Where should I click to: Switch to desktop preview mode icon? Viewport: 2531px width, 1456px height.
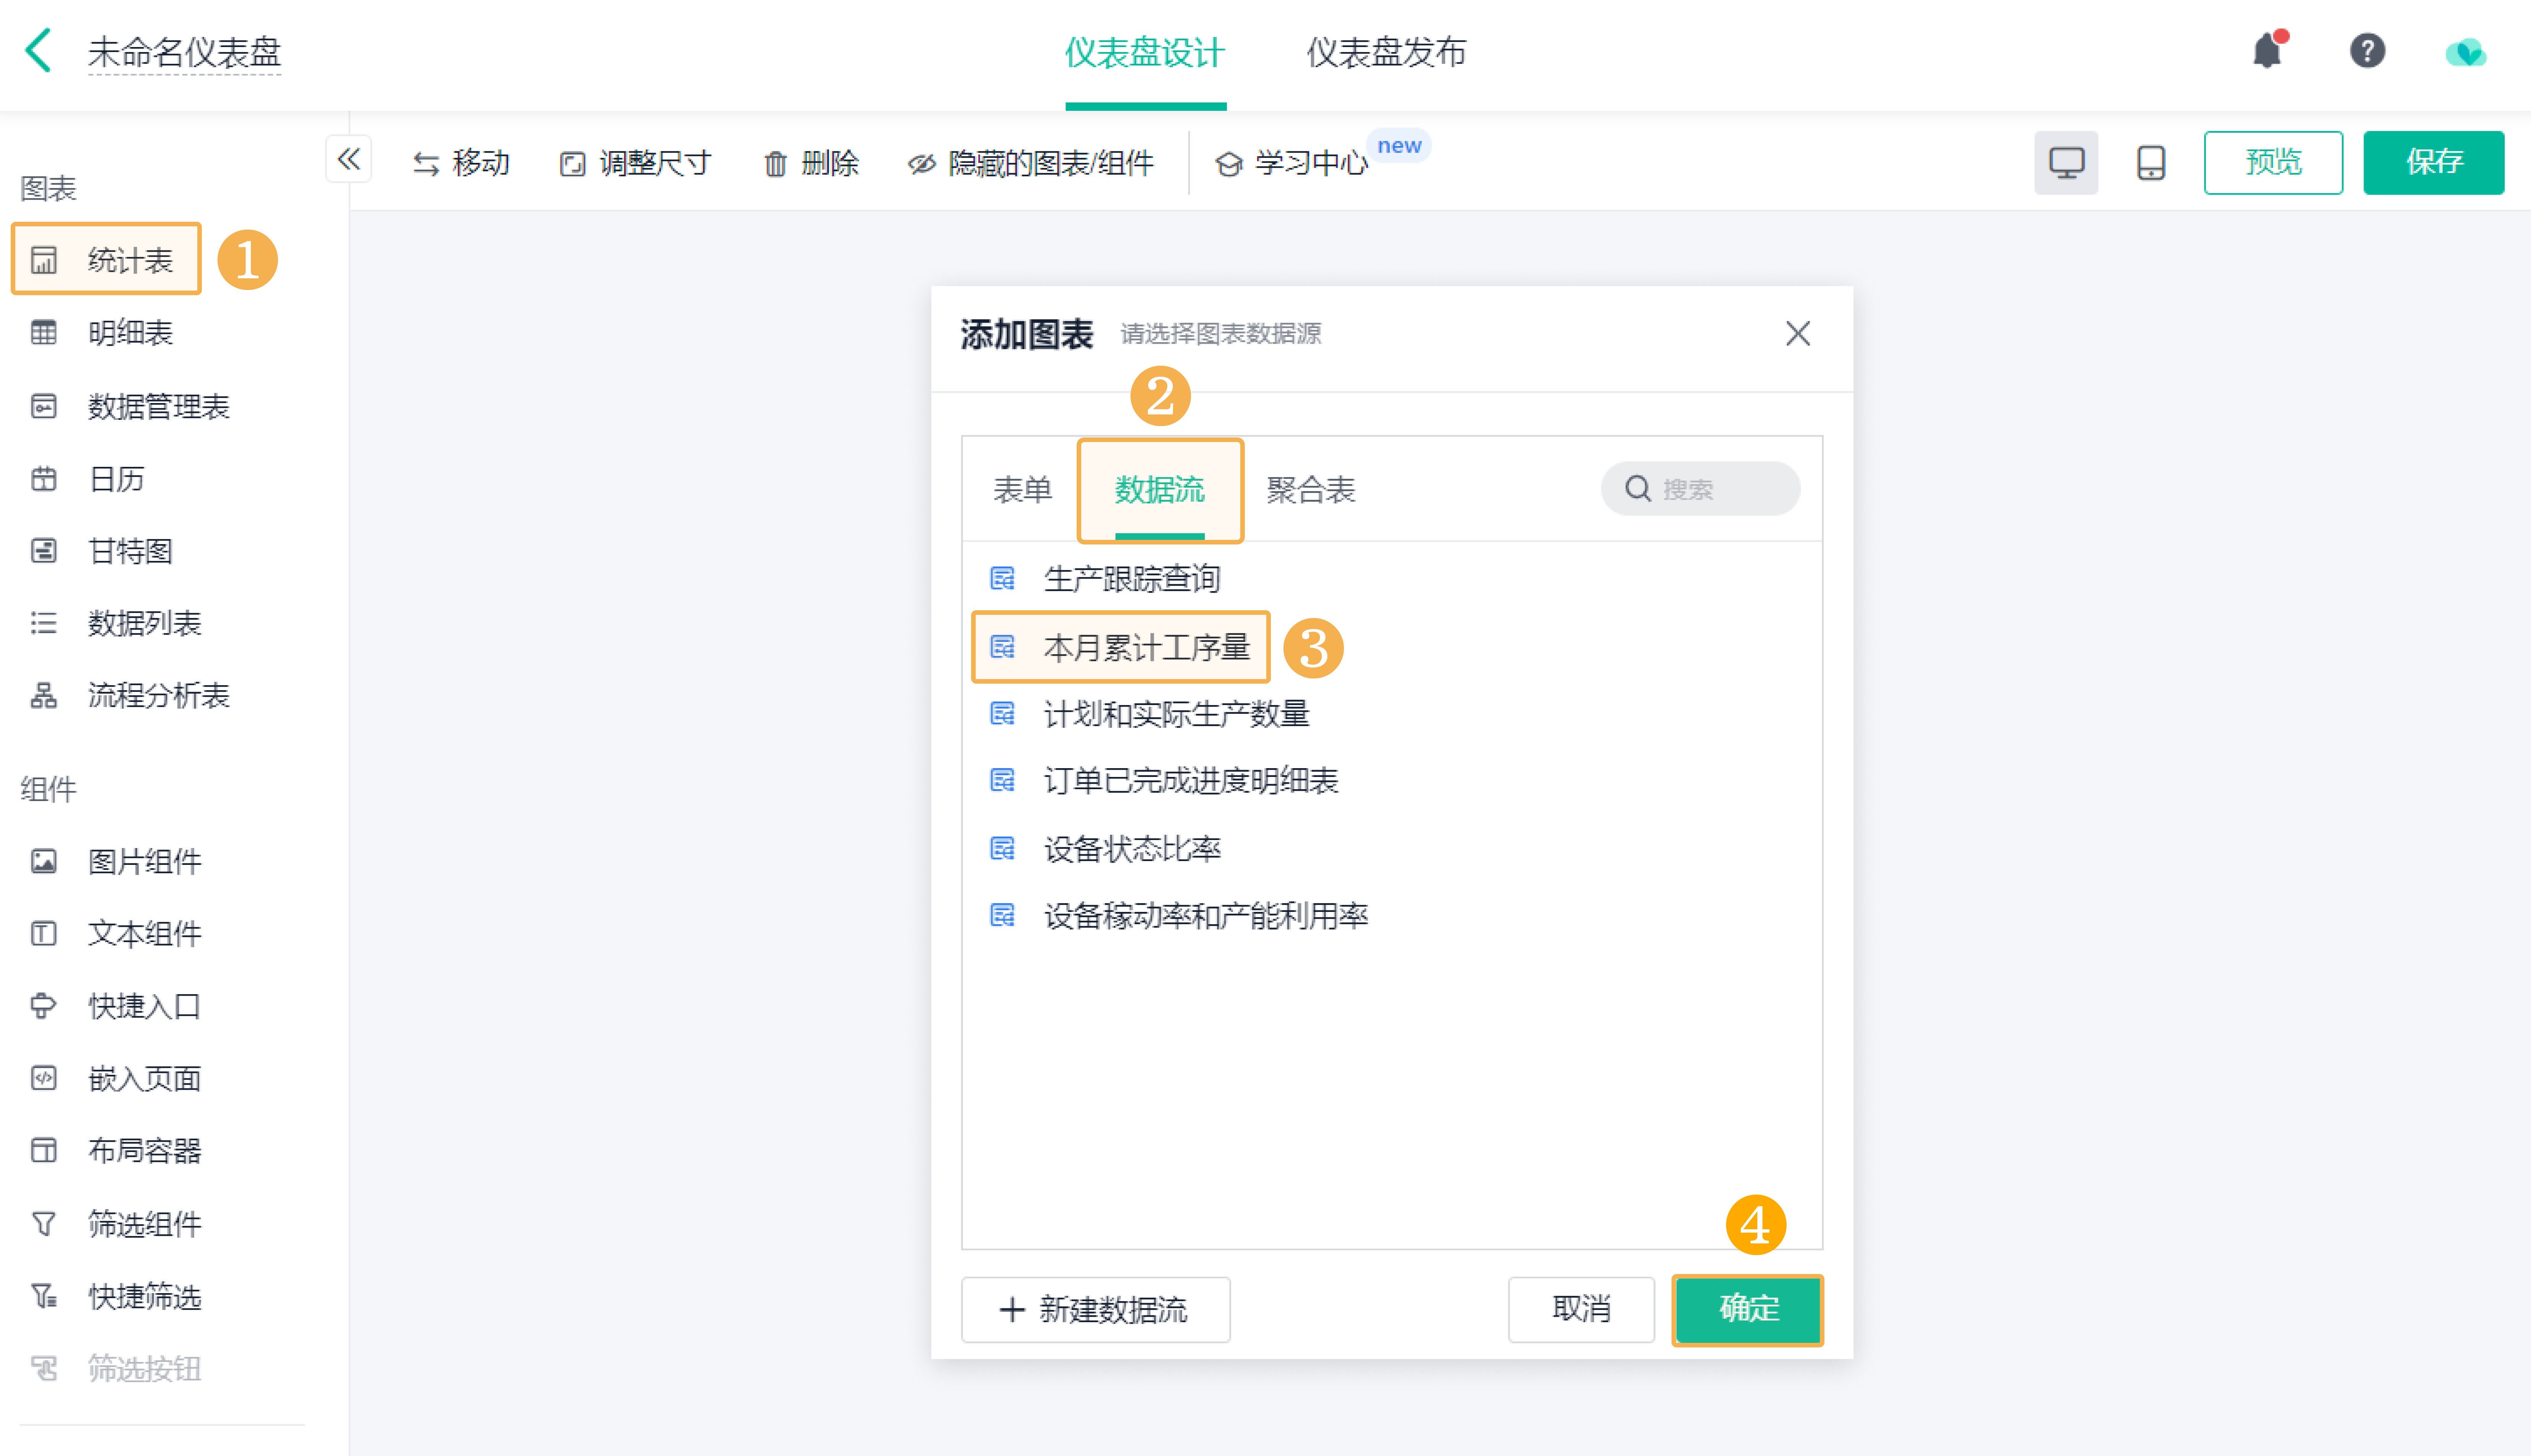coord(2065,162)
